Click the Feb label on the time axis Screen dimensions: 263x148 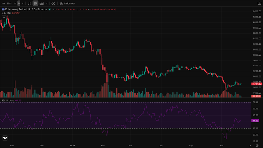pos(103,146)
